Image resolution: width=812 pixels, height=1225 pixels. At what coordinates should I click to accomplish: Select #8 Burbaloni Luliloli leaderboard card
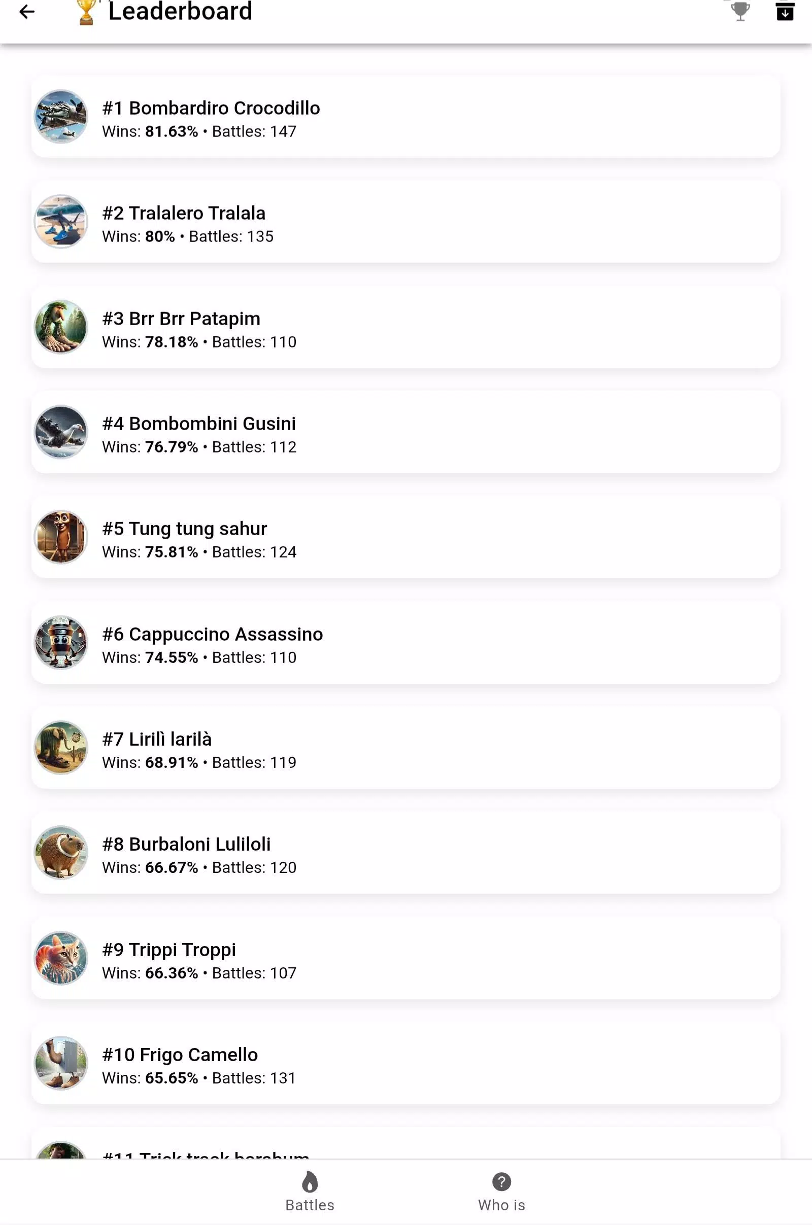(x=406, y=853)
